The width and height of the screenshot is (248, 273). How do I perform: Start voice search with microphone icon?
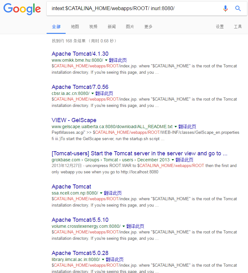[x=225, y=8]
